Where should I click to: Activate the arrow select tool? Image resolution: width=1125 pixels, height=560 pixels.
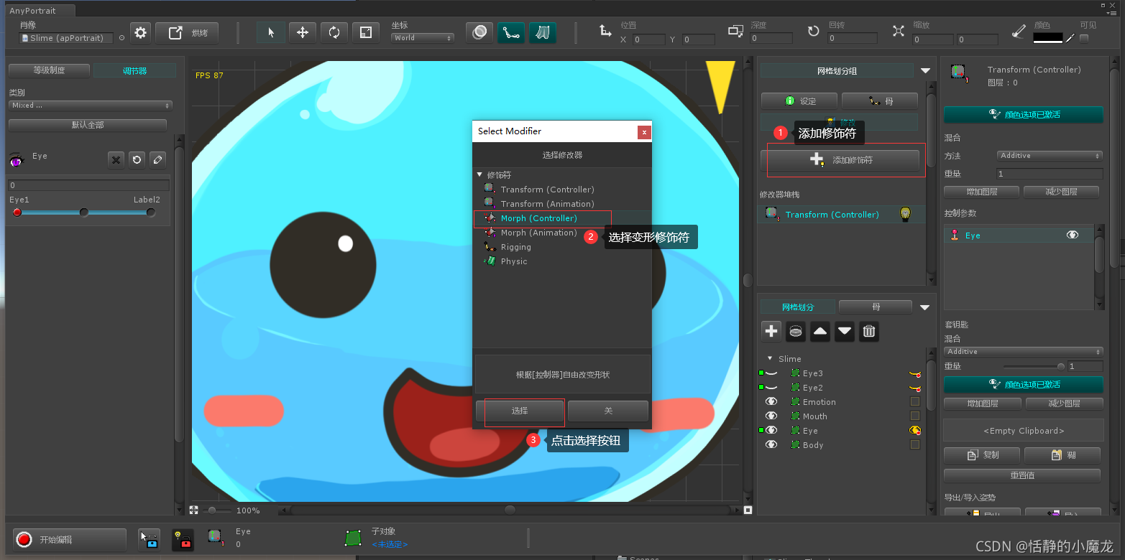coord(271,32)
